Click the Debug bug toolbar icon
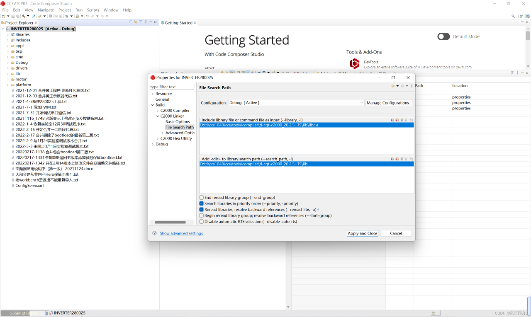Screen dimensions: 531x317 tap(66, 16)
